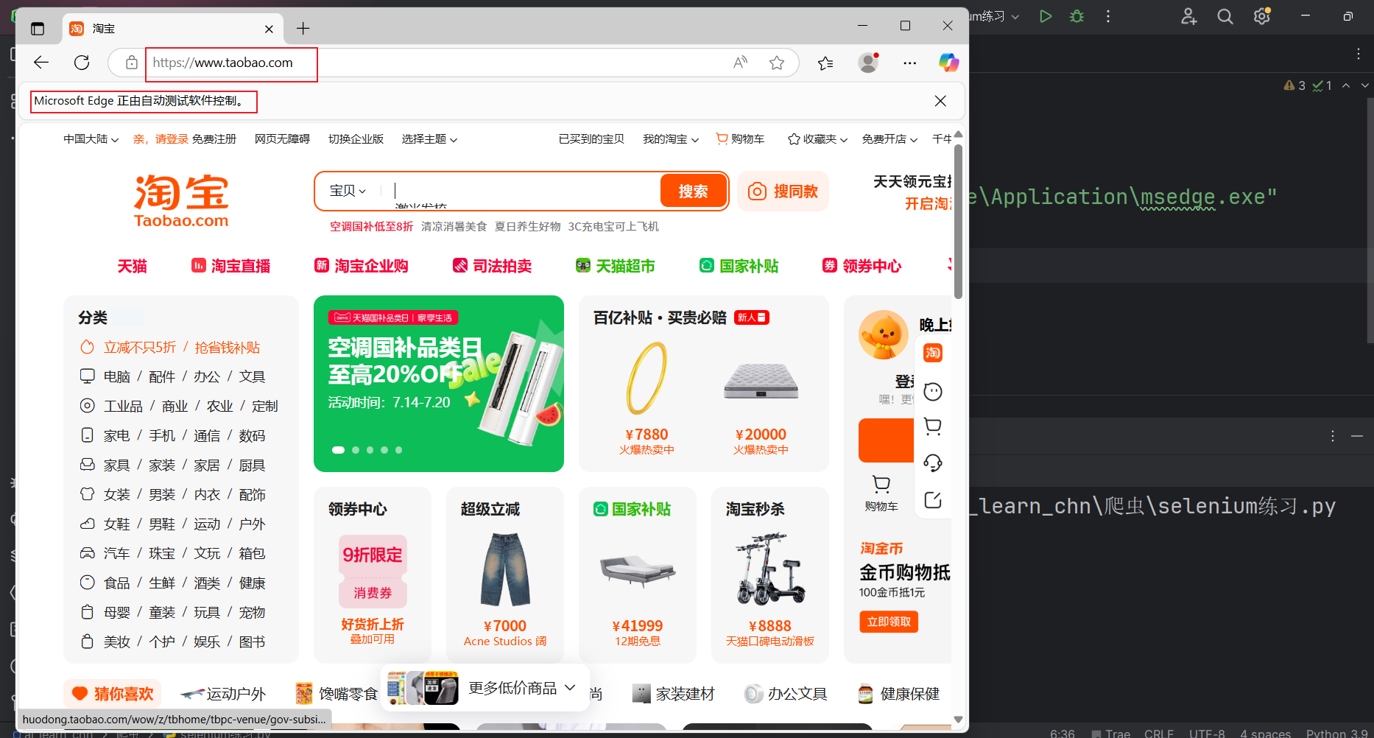
Task: Expand the 免费开店 dropdown
Action: tap(889, 139)
